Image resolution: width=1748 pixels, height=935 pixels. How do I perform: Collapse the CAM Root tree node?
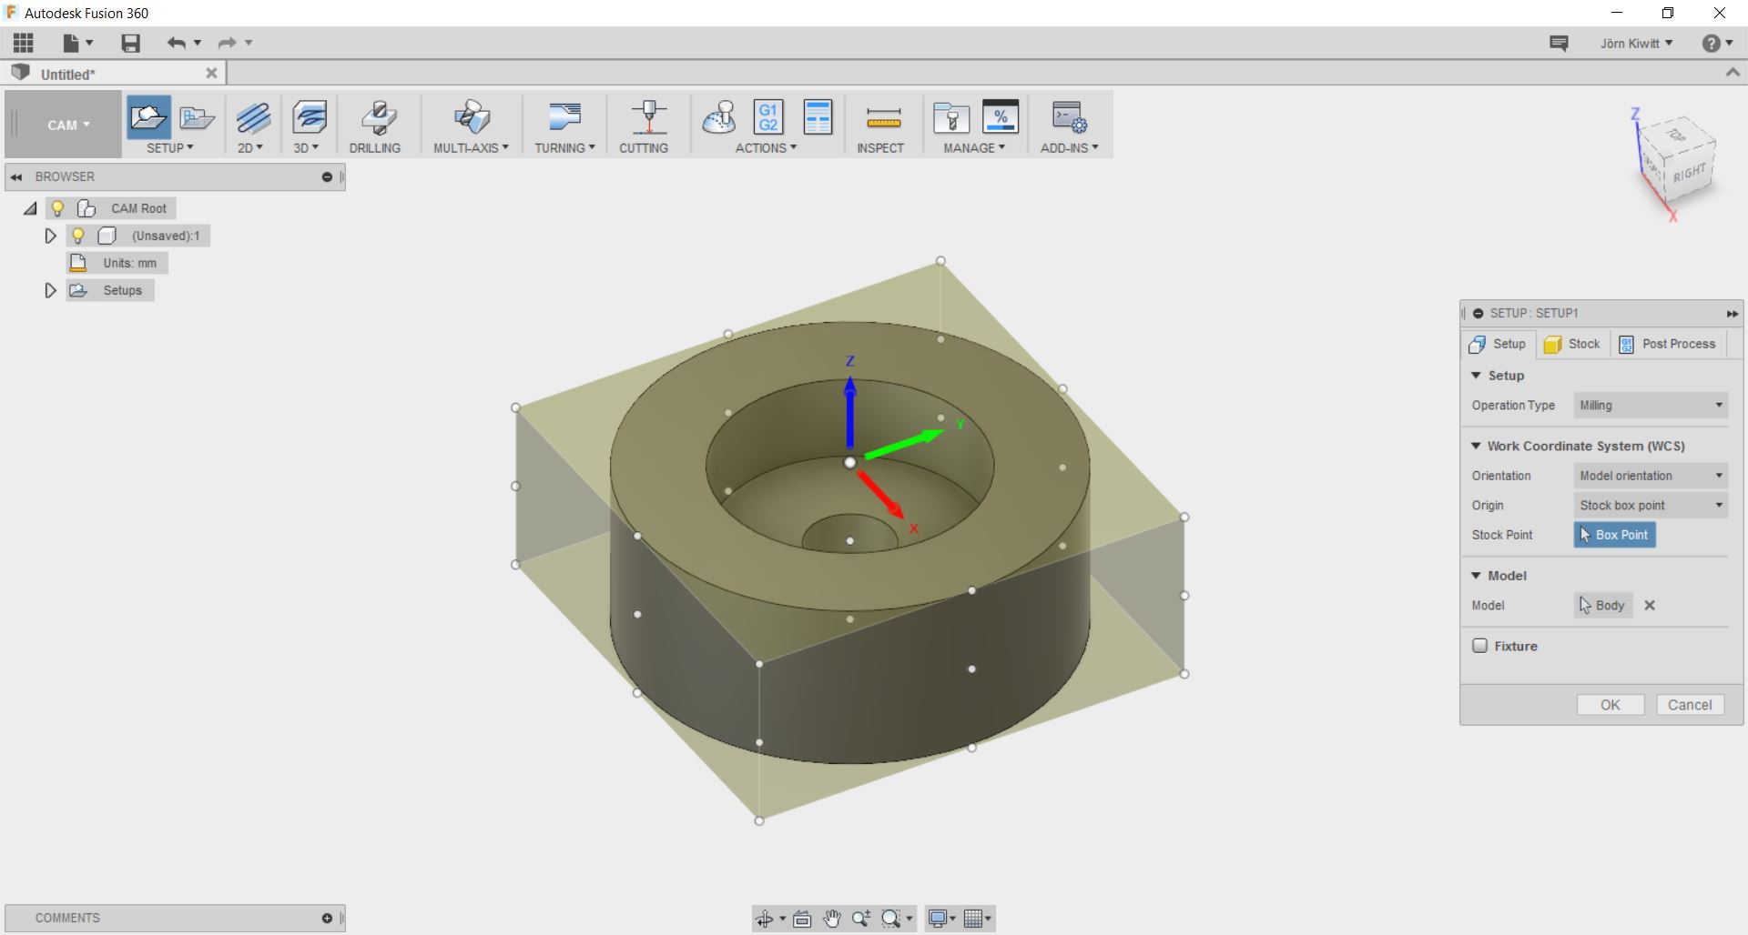[x=30, y=208]
